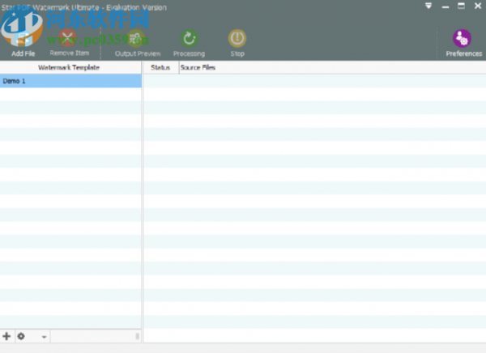Image resolution: width=486 pixels, height=353 pixels.
Task: Click the Remove Item toolbar icon
Action: pyautogui.click(x=68, y=39)
